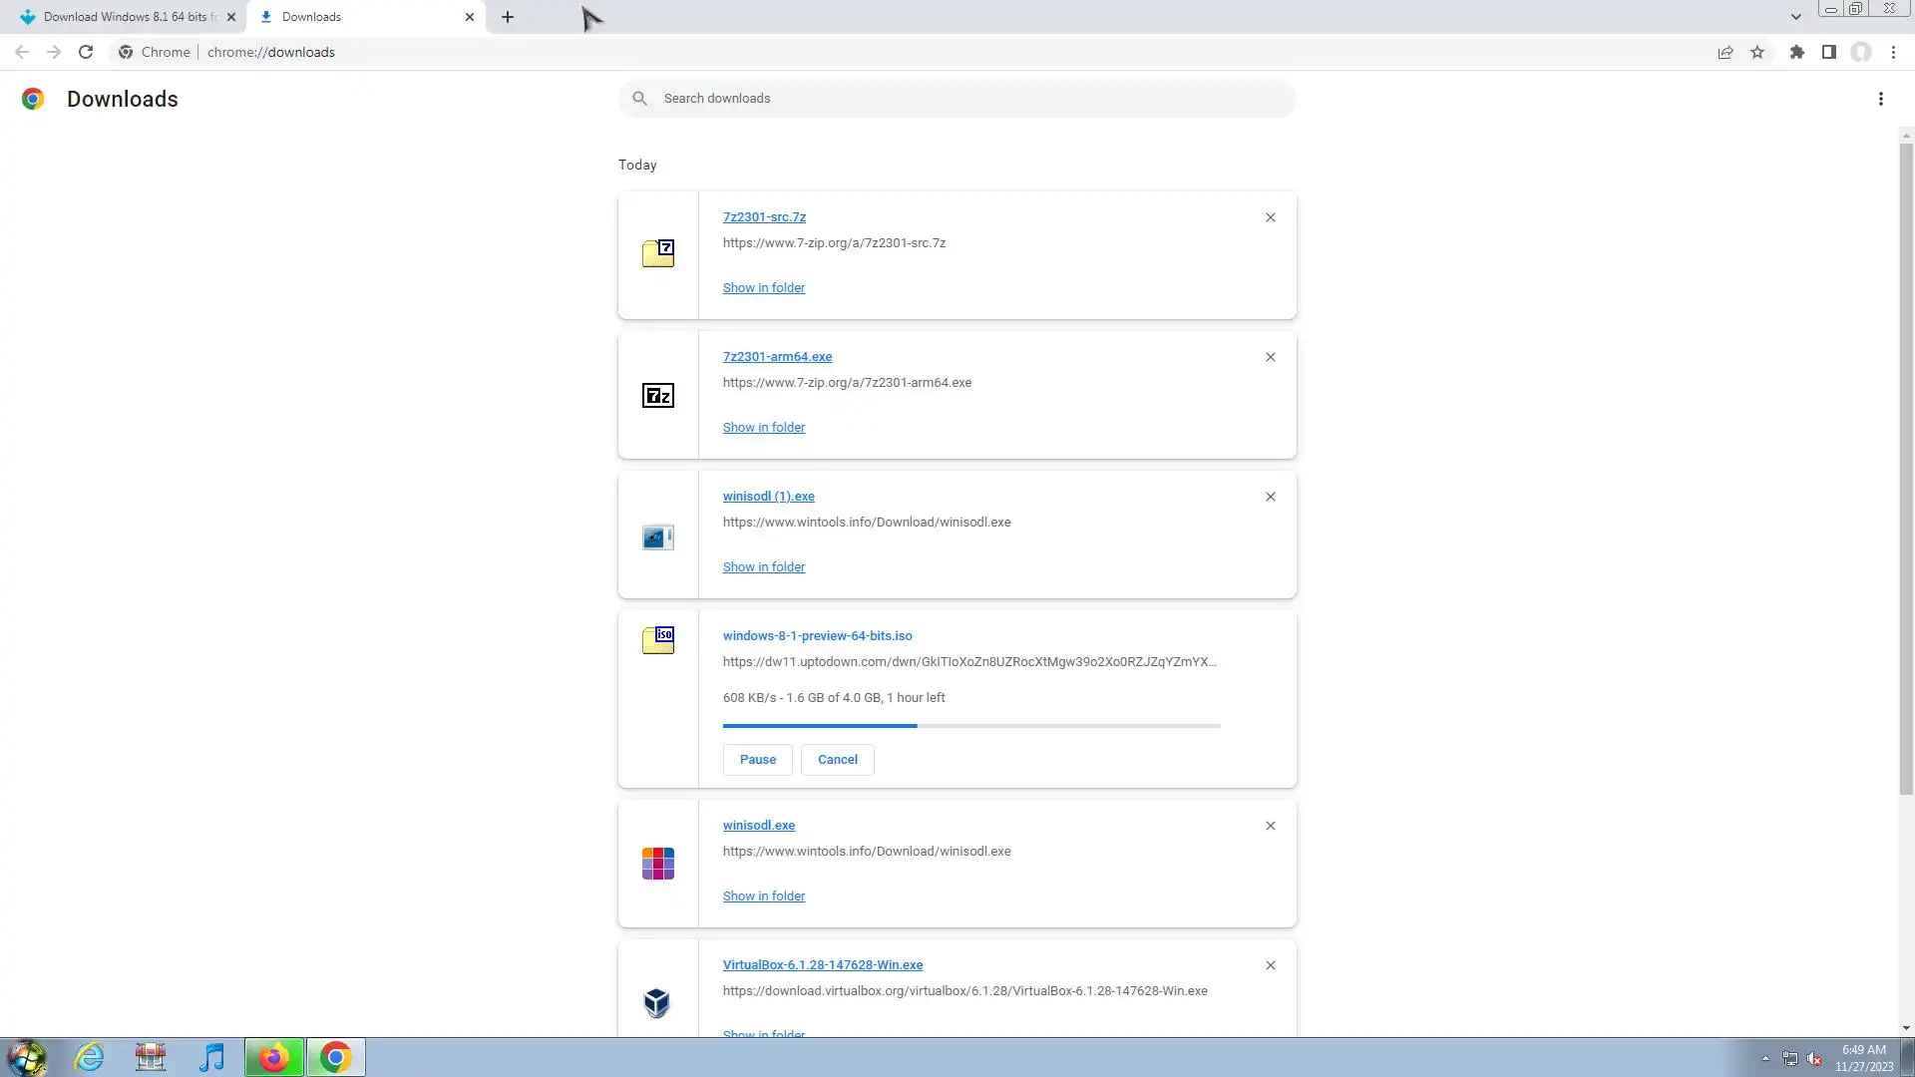Image resolution: width=1915 pixels, height=1077 pixels.
Task: Click the profile avatar icon
Action: (1861, 53)
